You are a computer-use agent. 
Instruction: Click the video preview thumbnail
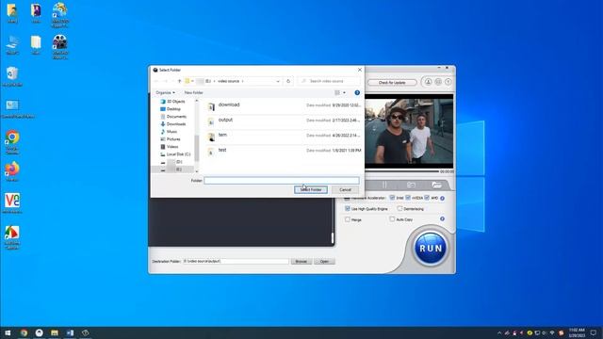(x=409, y=131)
